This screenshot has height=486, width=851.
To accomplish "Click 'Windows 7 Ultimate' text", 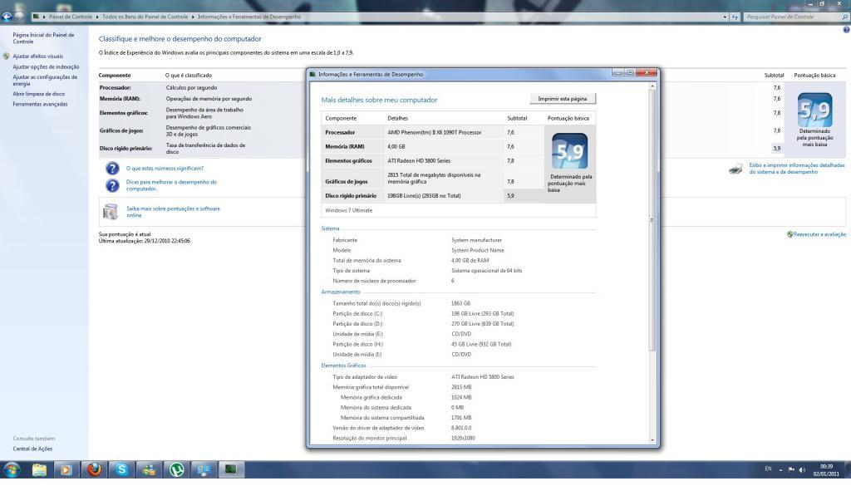I will 348,210.
